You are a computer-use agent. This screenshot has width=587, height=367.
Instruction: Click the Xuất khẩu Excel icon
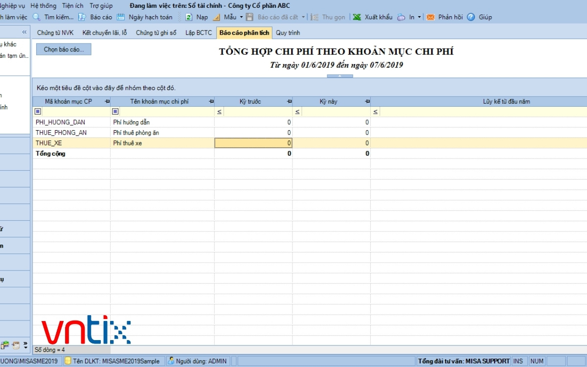tap(357, 17)
